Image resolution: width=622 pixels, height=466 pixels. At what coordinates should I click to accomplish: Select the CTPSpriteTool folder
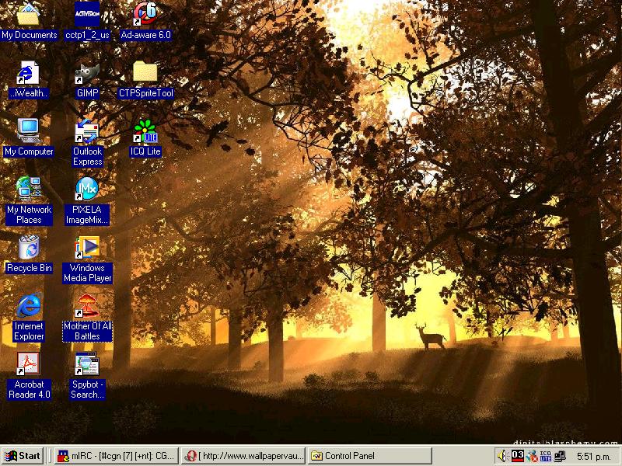click(145, 74)
